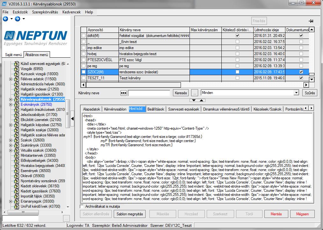Tick the row checkbox for ddfd(M)
Screen dimensions: 323x230
(x=83, y=36)
